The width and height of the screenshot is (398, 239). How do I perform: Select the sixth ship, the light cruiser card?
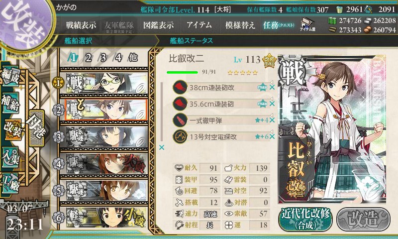pos(106,217)
